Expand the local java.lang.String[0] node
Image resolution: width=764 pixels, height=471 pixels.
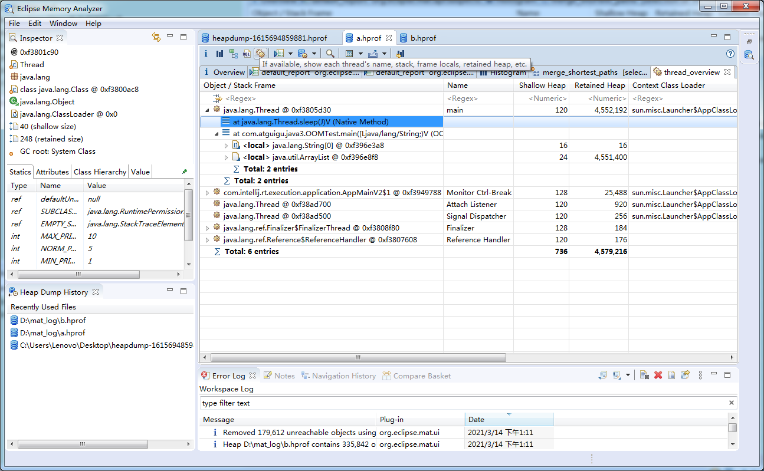point(226,146)
